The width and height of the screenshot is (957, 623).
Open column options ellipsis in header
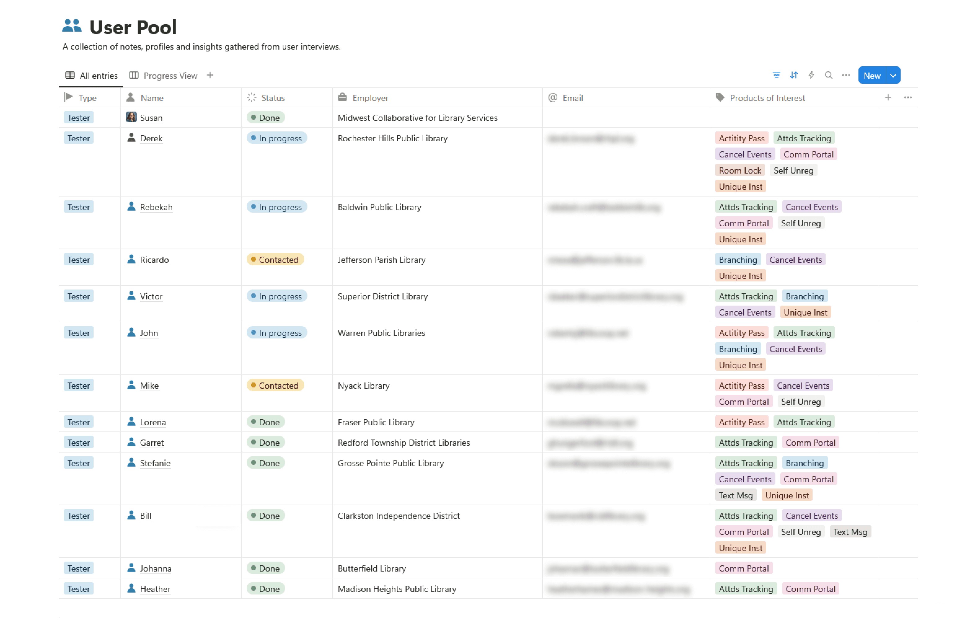pos(908,97)
